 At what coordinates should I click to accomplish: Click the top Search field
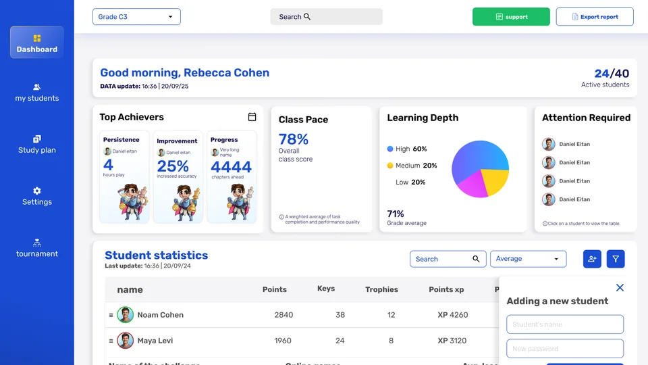click(327, 16)
